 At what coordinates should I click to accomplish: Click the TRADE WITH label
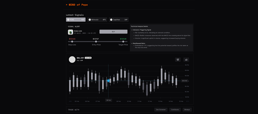[x=74, y=110]
